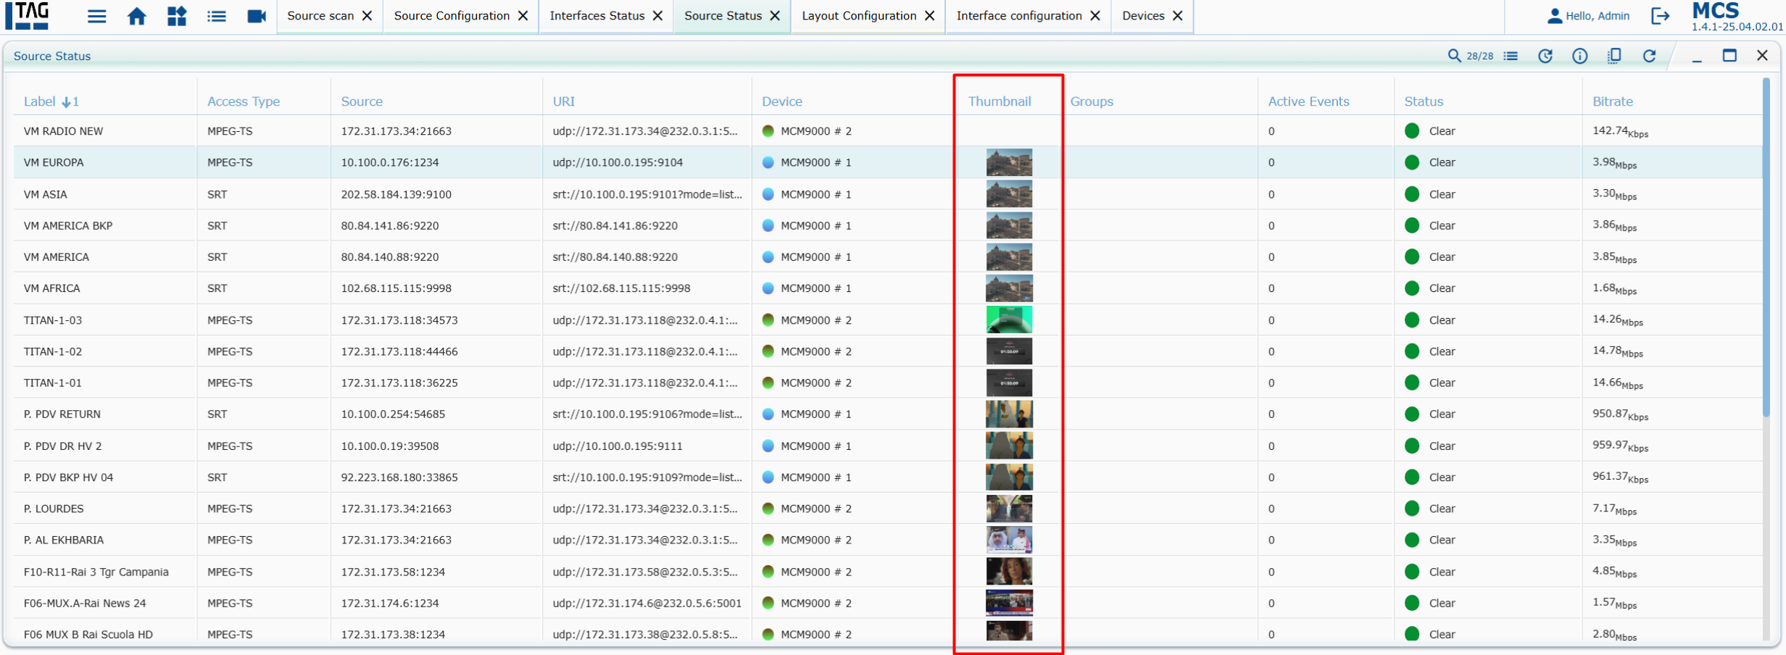This screenshot has width=1786, height=655.
Task: Open the widgets layout icon
Action: coord(177,16)
